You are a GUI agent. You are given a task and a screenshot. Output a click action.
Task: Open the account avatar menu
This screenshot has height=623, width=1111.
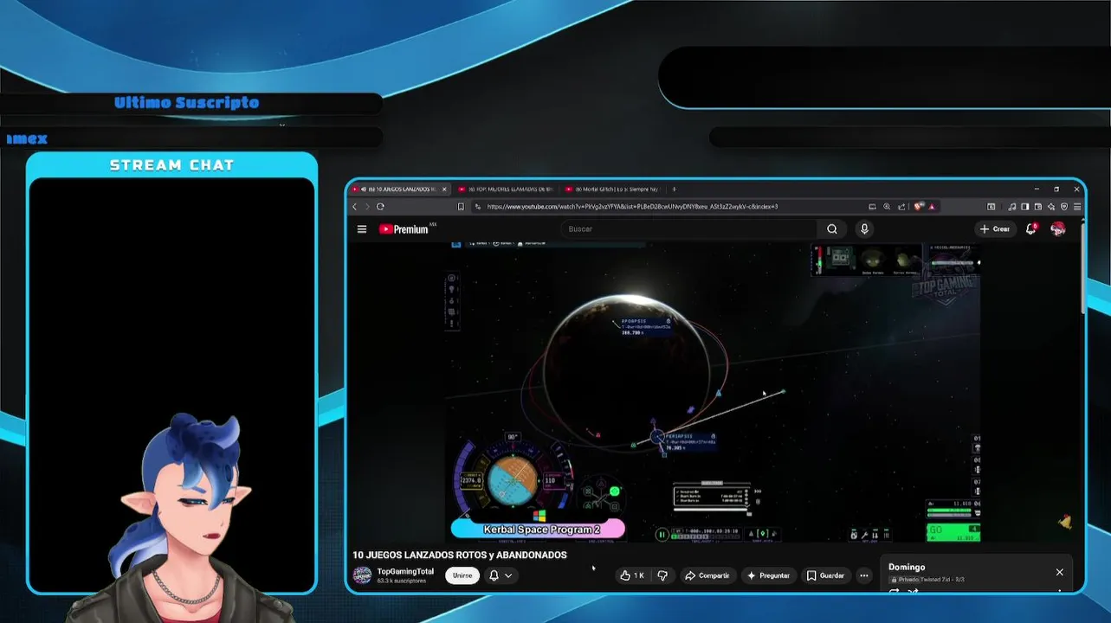pyautogui.click(x=1057, y=229)
